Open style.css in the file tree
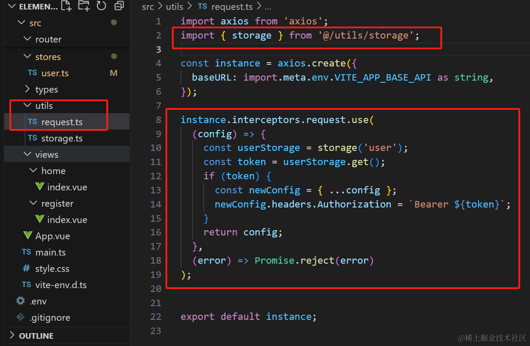530x346 pixels. (52, 269)
